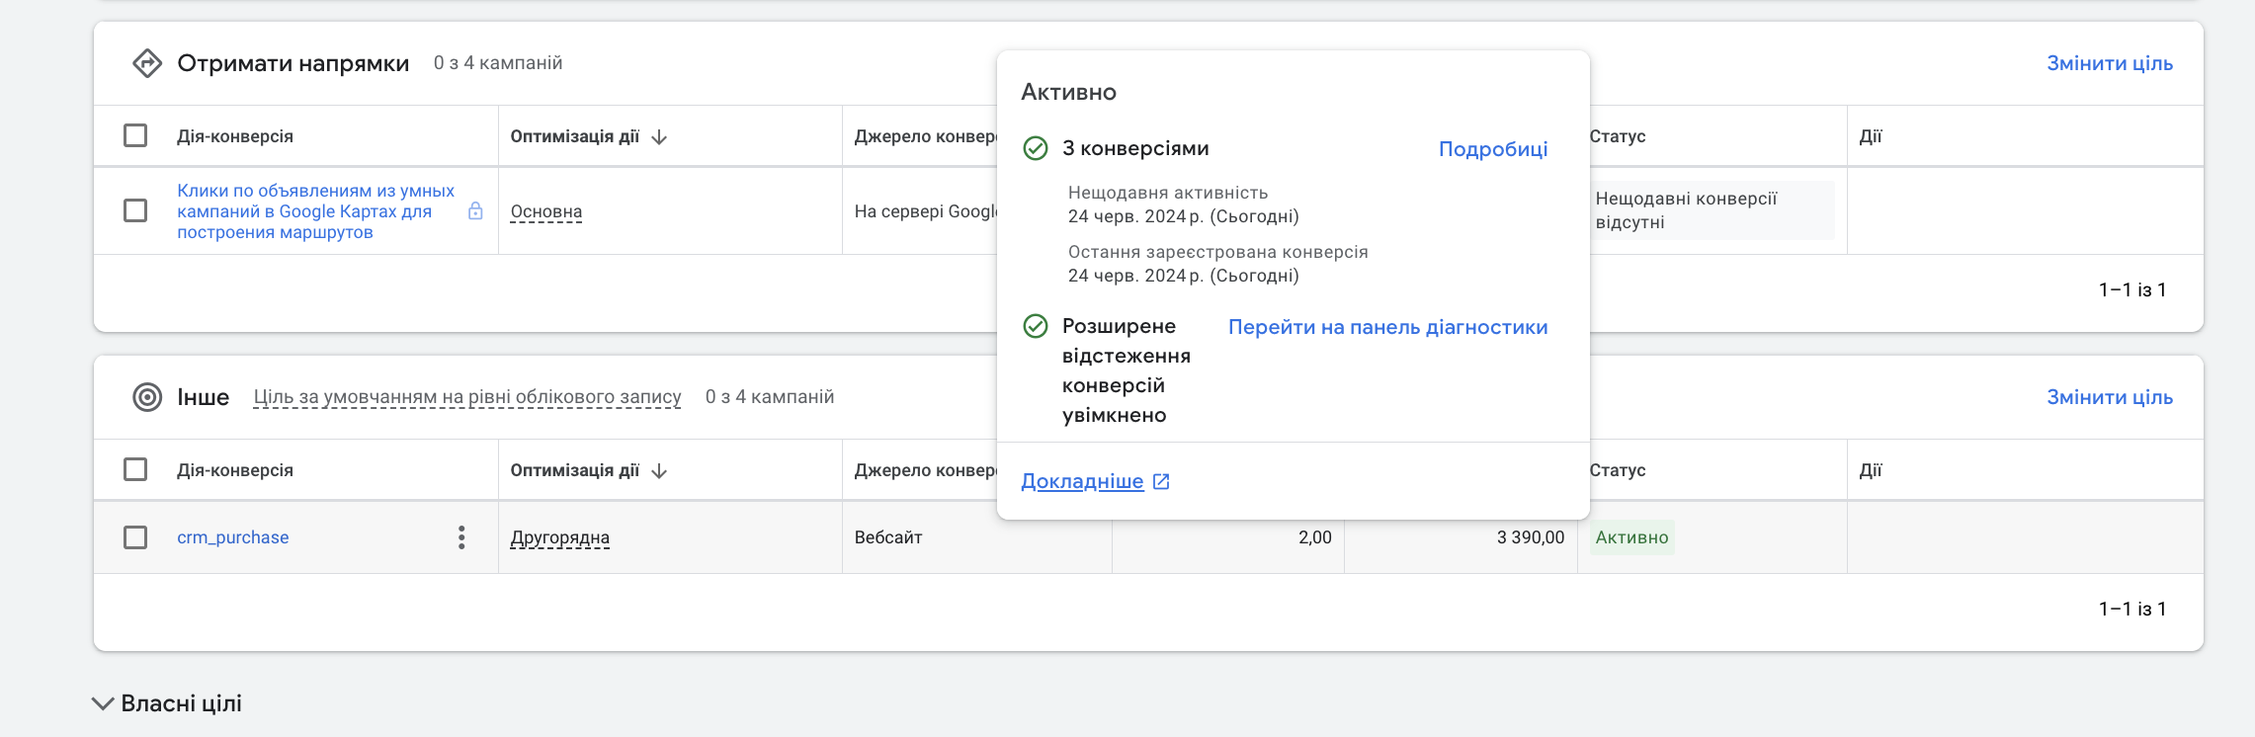Click the Статус column header in Інше table
The width and height of the screenshot is (2255, 737).
(1618, 470)
